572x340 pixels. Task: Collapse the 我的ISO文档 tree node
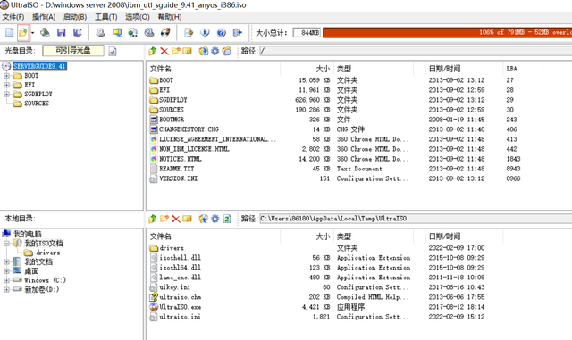[x=6, y=243]
